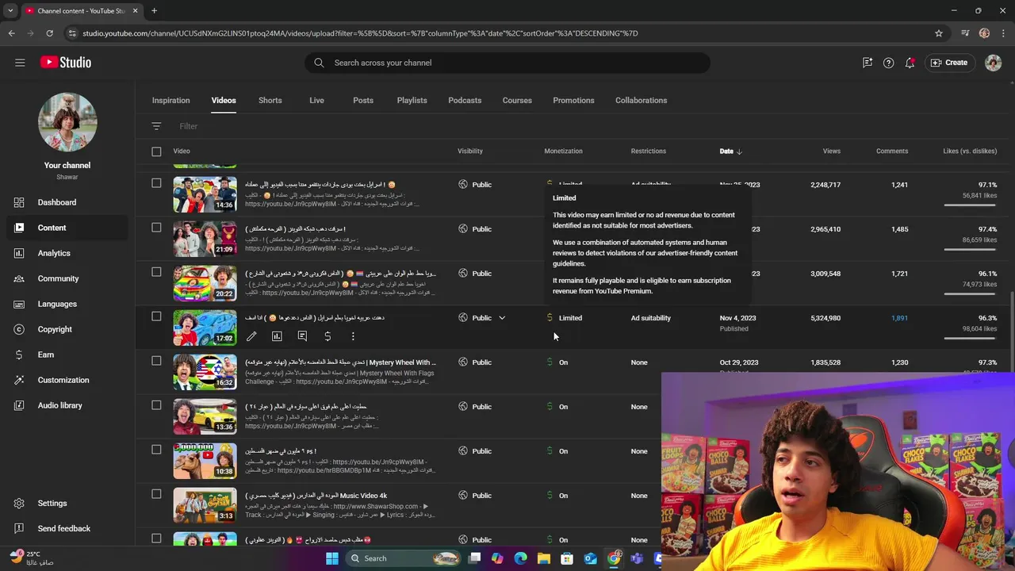
Task: Open comments icon for the 17:02 video
Action: 302,336
